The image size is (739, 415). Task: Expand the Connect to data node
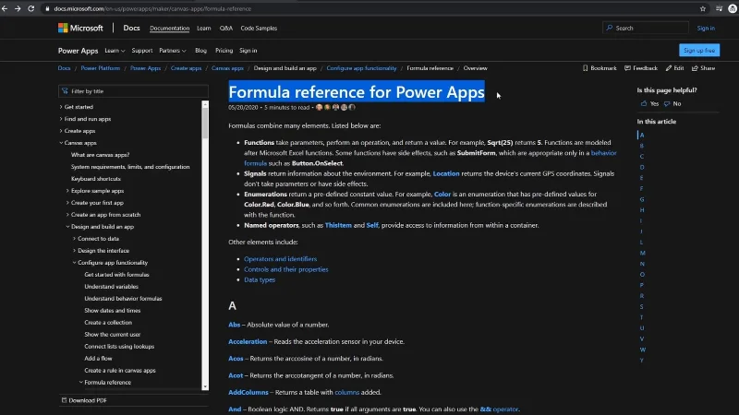74,239
